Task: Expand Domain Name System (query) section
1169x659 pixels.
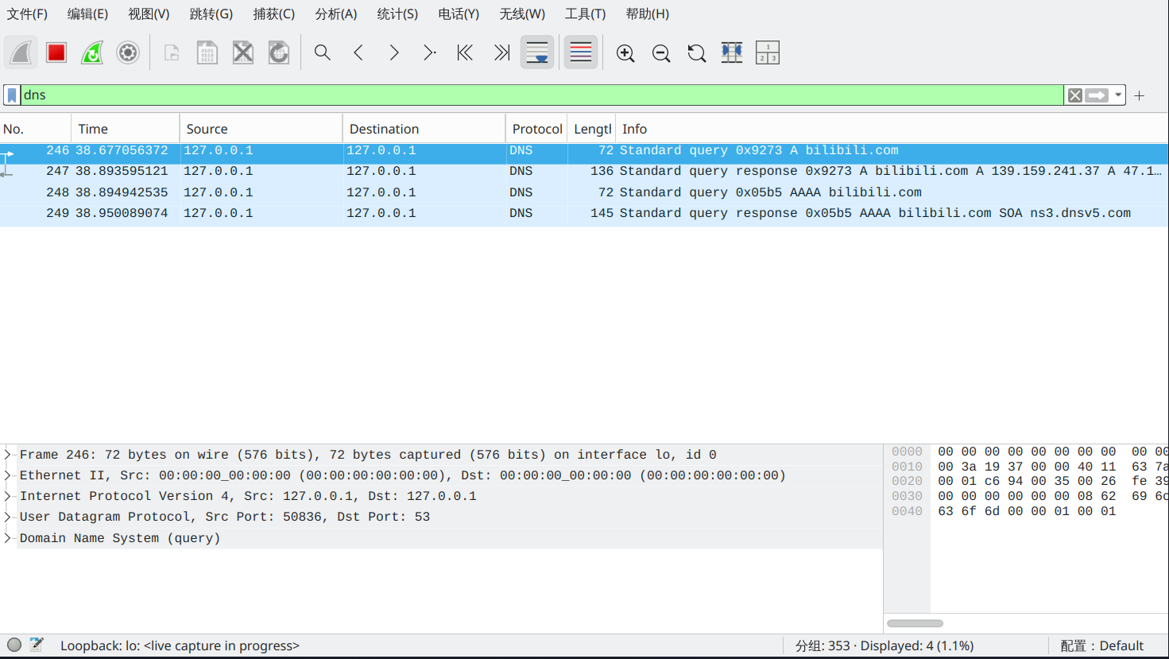Action: point(8,538)
